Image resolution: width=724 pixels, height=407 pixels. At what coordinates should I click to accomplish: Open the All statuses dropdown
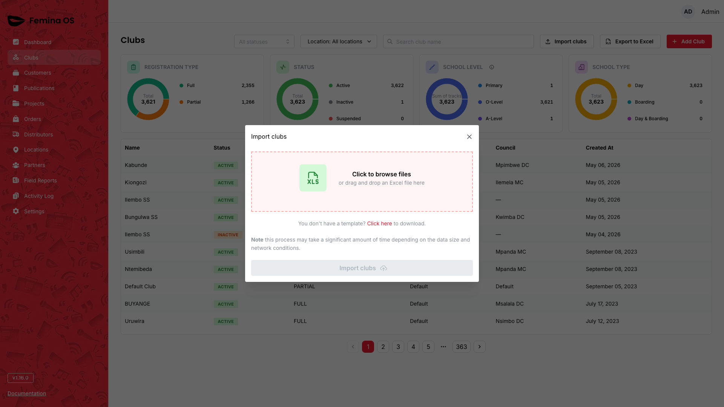(x=264, y=41)
